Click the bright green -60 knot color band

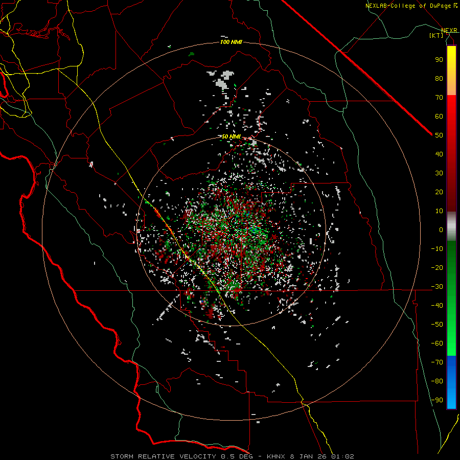451,343
